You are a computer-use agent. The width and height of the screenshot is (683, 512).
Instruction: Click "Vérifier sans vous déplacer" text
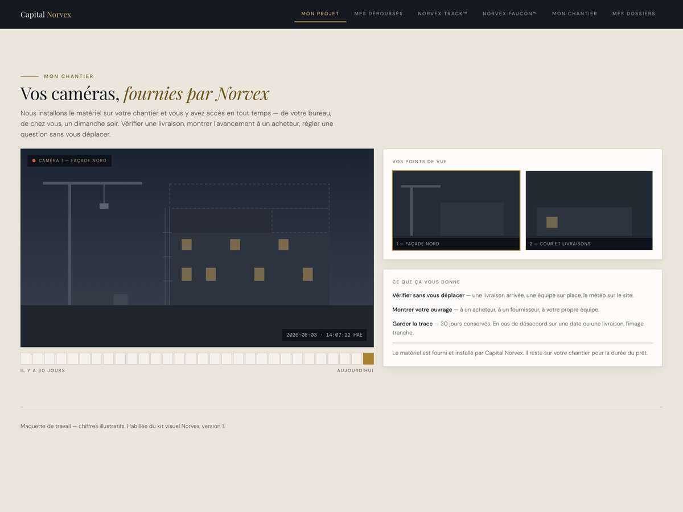point(428,295)
